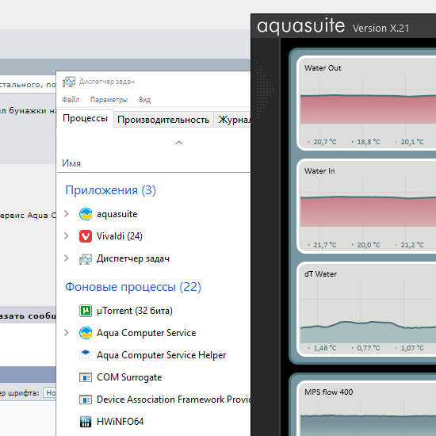Image resolution: width=436 pixels, height=436 pixels.
Task: Select the HWiNFO64 process row
Action: pos(154,422)
